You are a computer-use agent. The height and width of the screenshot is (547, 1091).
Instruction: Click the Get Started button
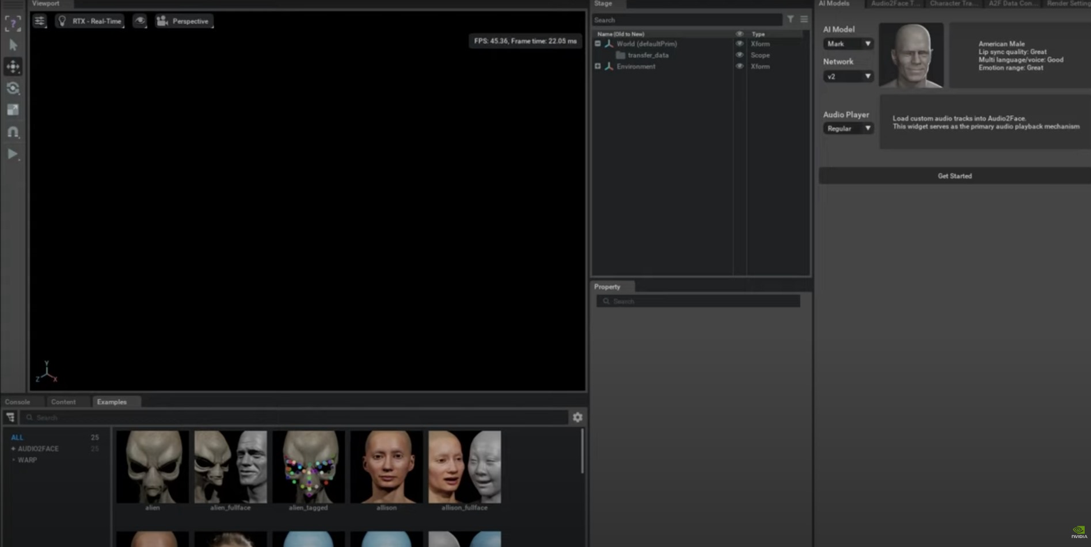pos(955,176)
